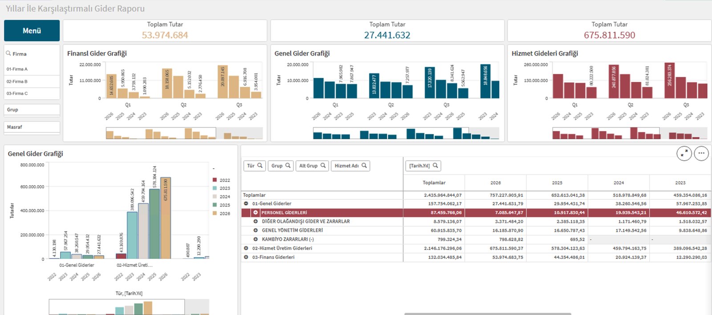Click the 2025 legend color swatch
Image resolution: width=712 pixels, height=315 pixels.
coord(215,205)
